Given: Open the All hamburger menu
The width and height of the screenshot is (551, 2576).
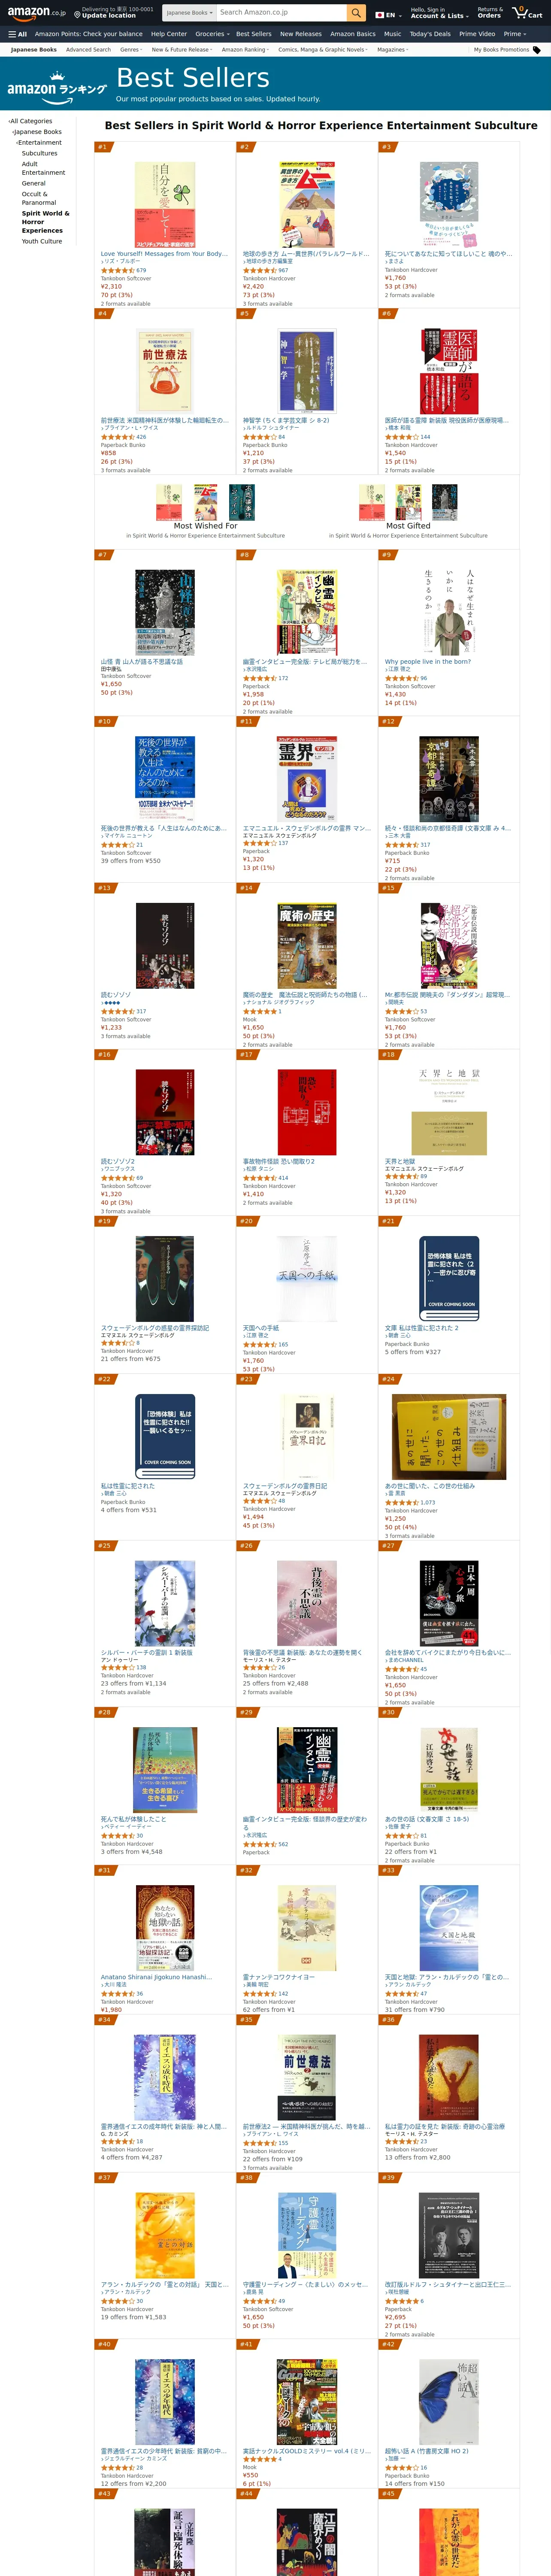Looking at the screenshot, I should pyautogui.click(x=17, y=34).
